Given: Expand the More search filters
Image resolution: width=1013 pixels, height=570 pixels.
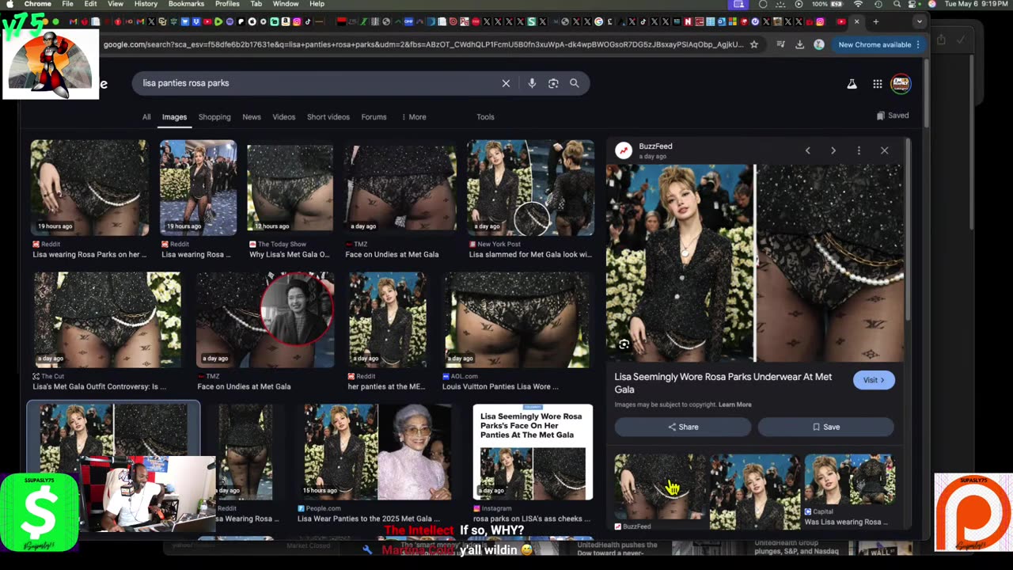Looking at the screenshot, I should click(414, 117).
